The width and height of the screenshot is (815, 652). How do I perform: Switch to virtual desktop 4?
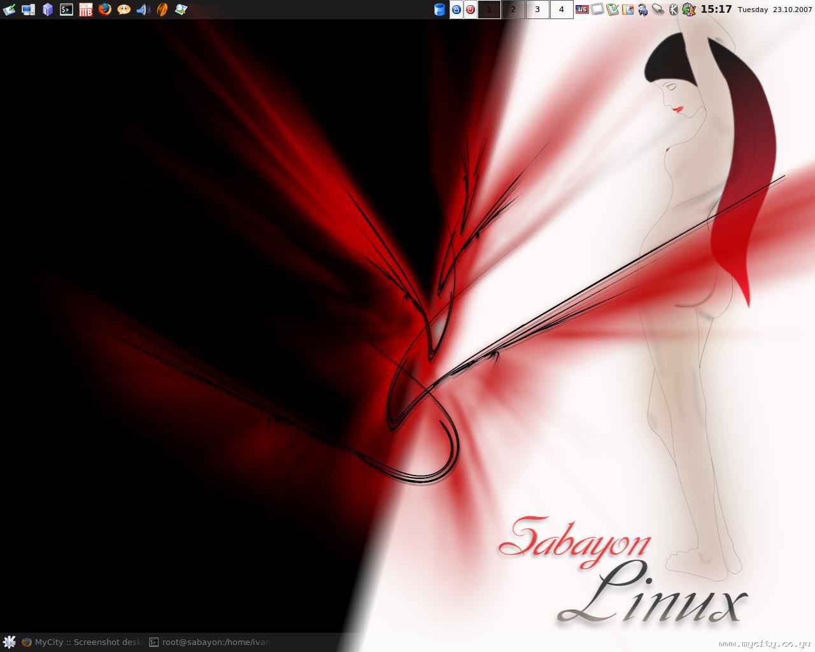(x=562, y=10)
